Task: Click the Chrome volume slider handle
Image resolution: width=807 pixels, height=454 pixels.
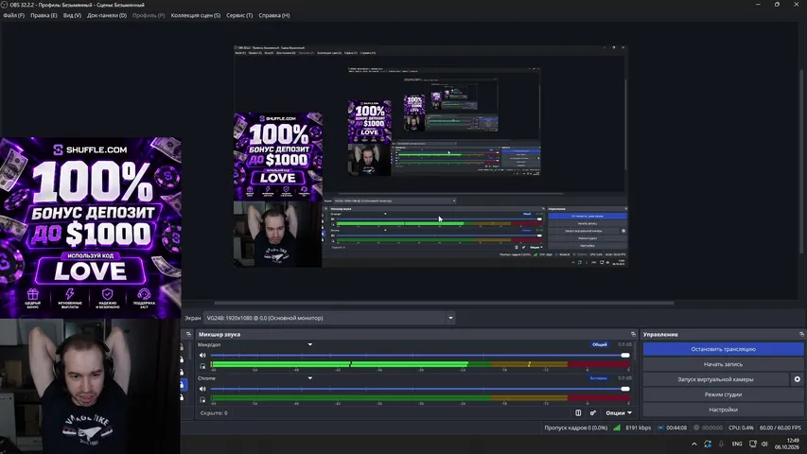Action: coord(625,389)
